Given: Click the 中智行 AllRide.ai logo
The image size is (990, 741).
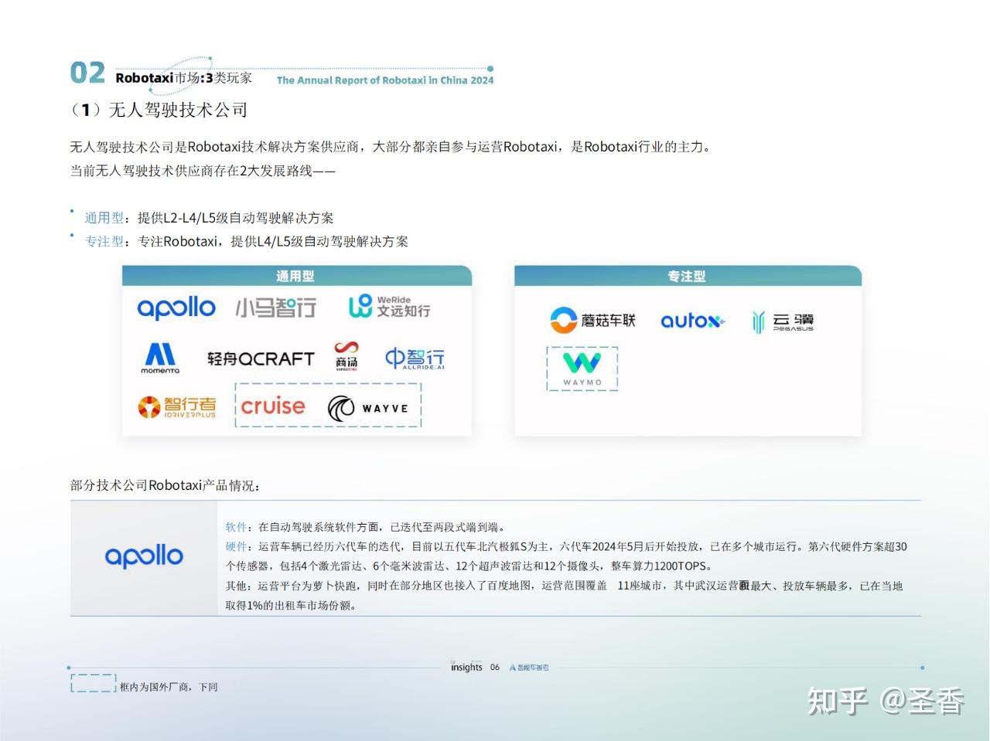Looking at the screenshot, I should coord(417,356).
